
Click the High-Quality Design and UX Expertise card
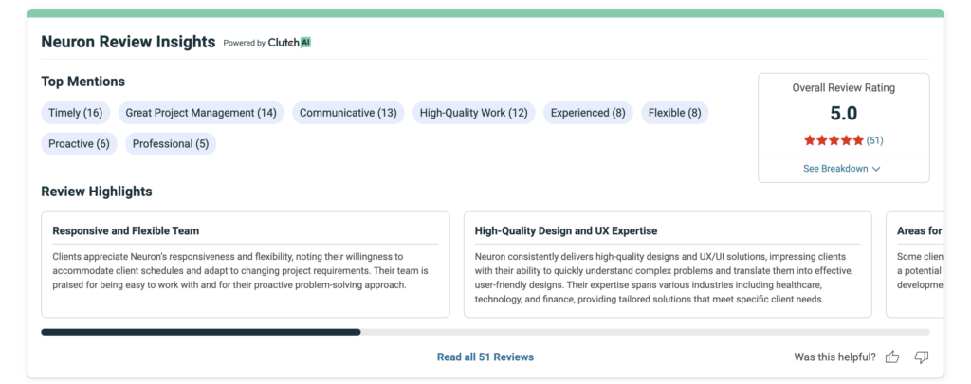[668, 265]
